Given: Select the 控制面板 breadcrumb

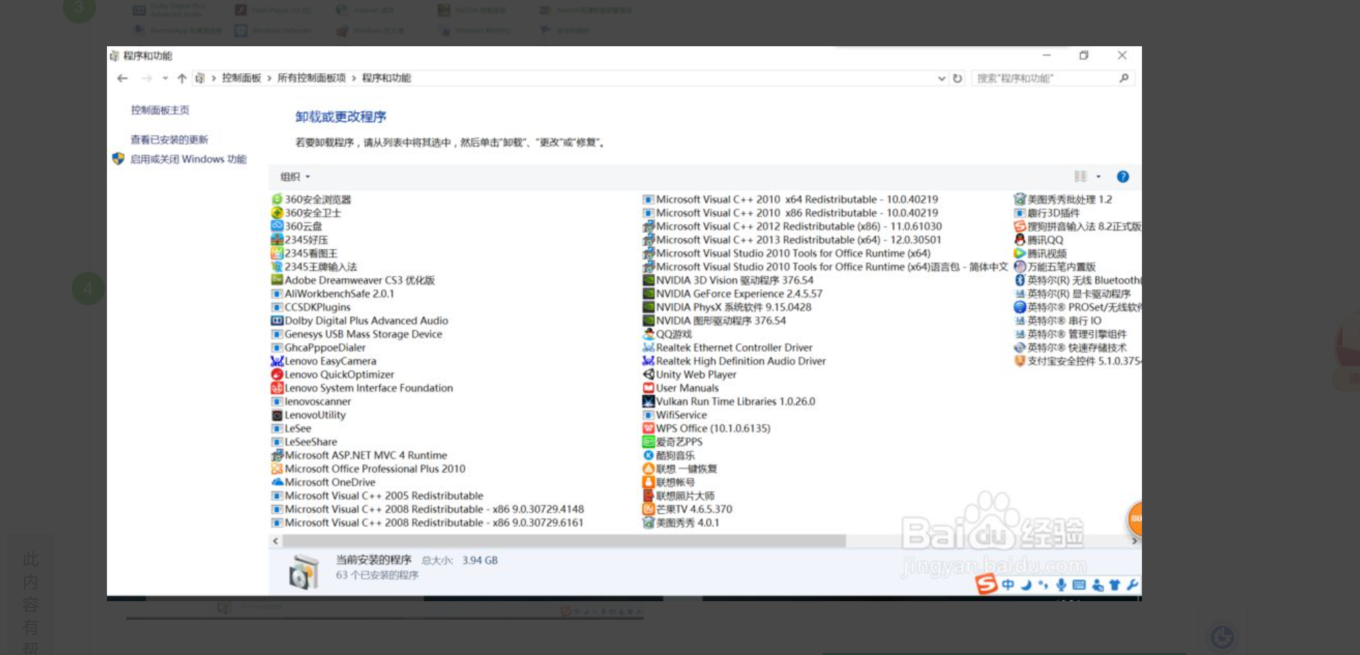Looking at the screenshot, I should point(242,78).
